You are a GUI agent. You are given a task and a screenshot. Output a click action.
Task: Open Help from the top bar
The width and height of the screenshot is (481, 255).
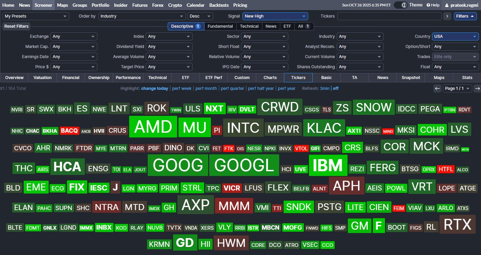click(x=433, y=5)
